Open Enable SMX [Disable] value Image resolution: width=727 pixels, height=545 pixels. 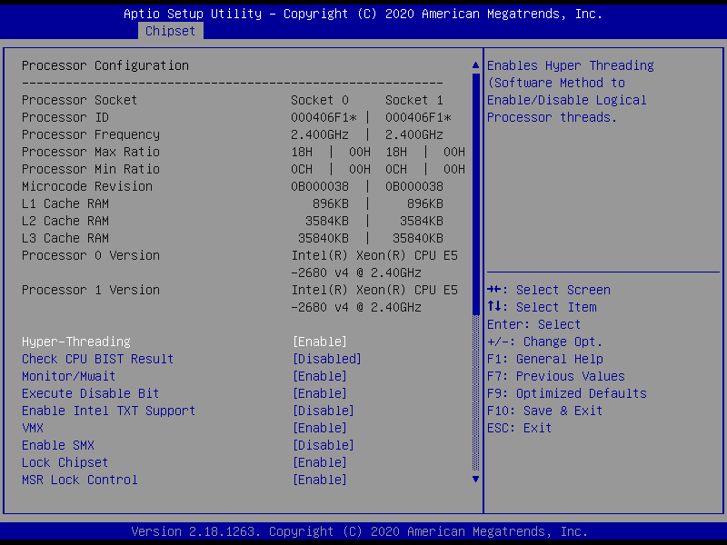pyautogui.click(x=324, y=445)
